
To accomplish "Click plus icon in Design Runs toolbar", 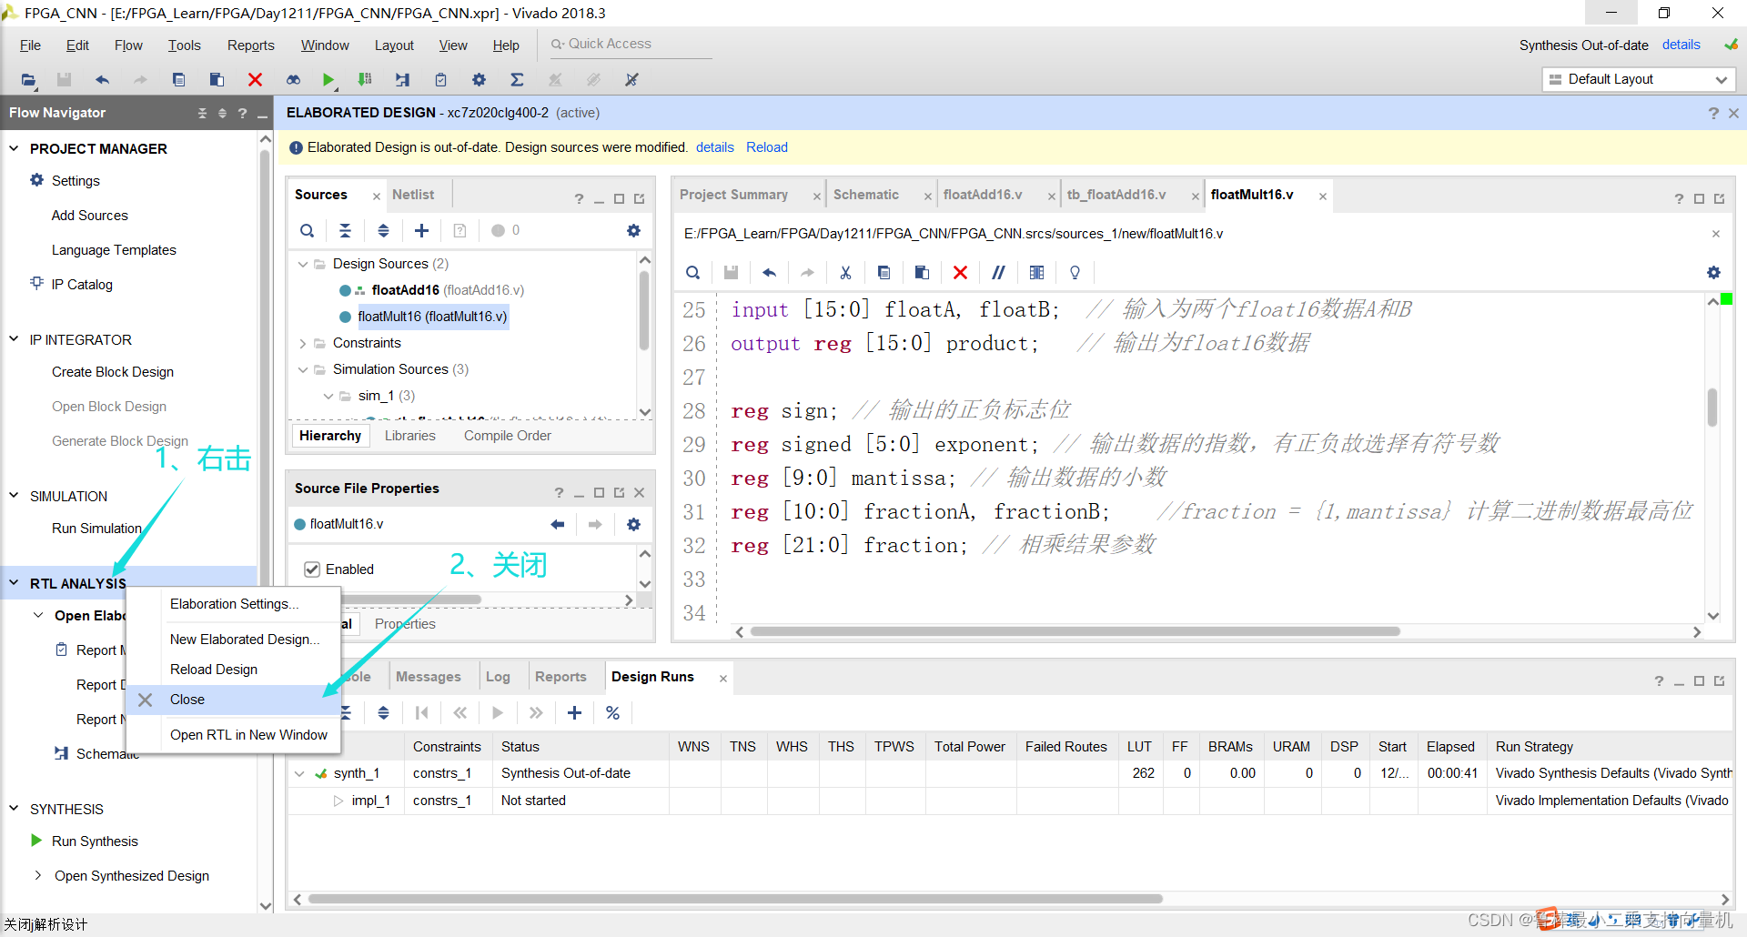I will 574,713.
